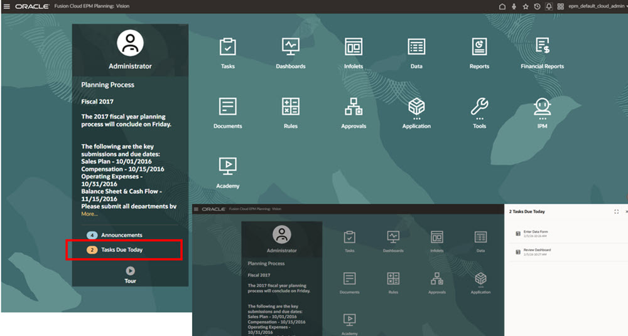Open Infolets on the main home page
Viewport: 628px width, 336px height.
click(x=353, y=47)
